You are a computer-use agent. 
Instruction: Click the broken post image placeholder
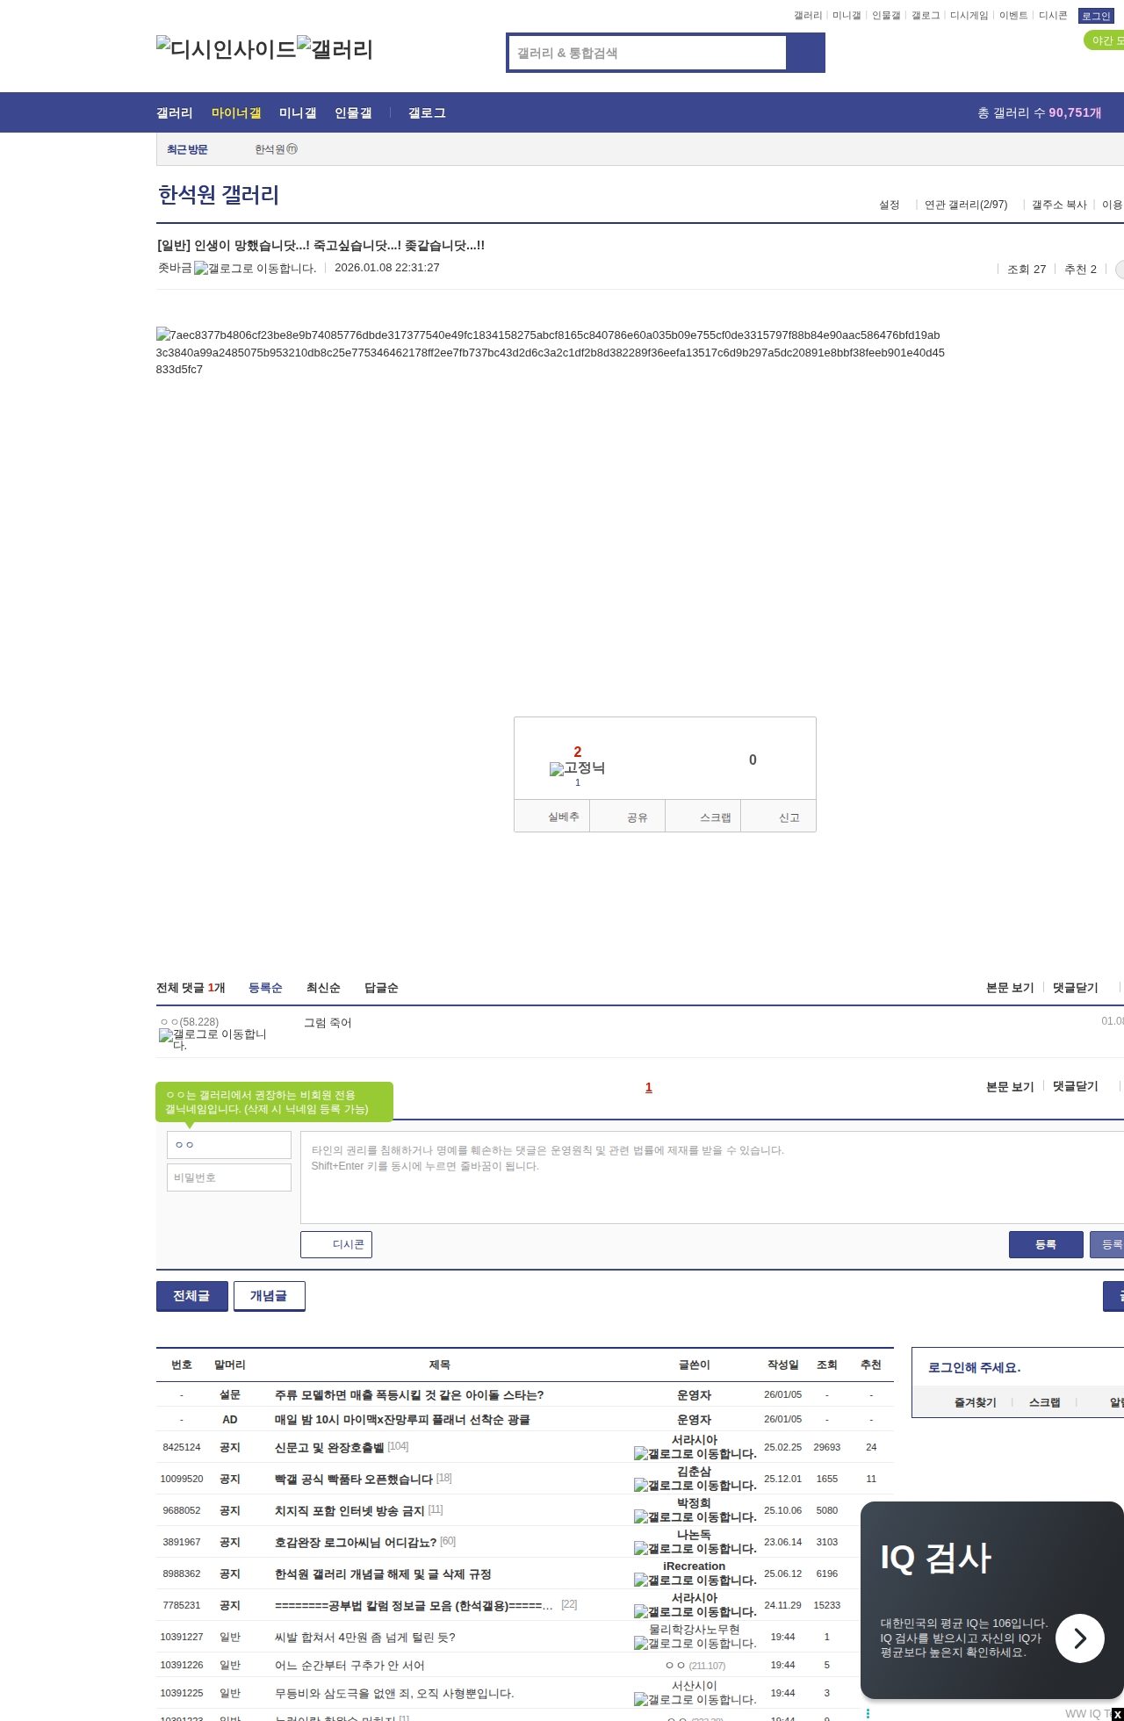551,352
